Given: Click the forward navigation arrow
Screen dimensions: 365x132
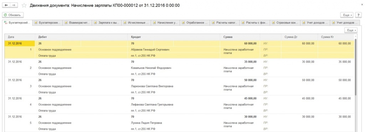Looking at the screenshot, I should (14, 5).
